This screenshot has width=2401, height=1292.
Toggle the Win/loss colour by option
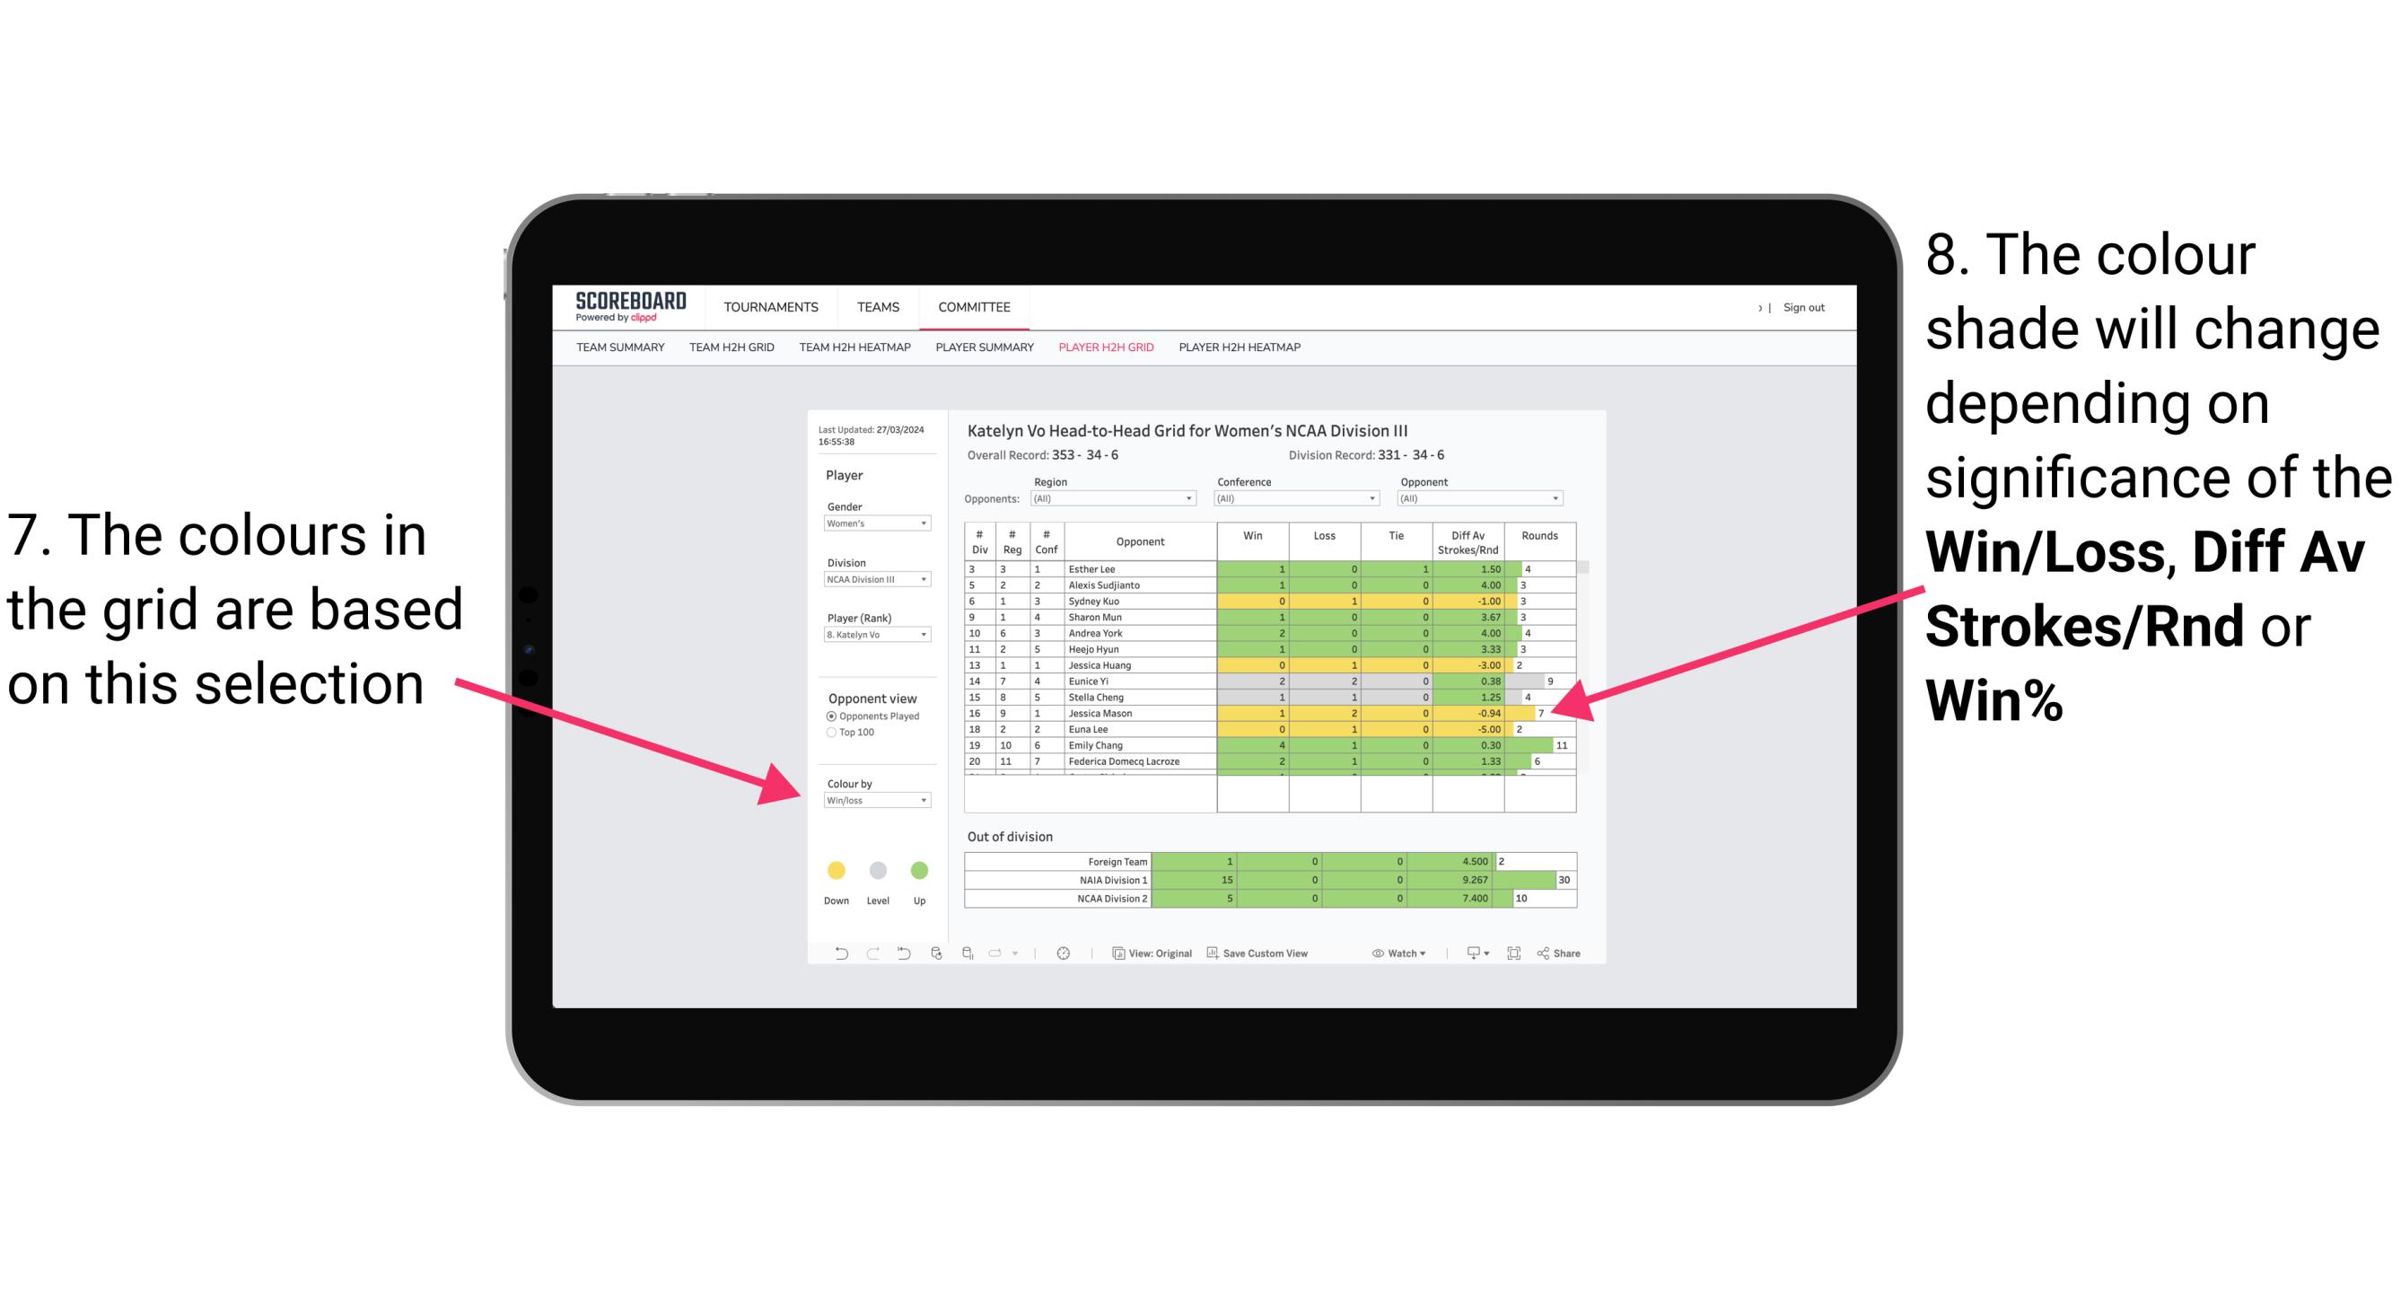(872, 800)
